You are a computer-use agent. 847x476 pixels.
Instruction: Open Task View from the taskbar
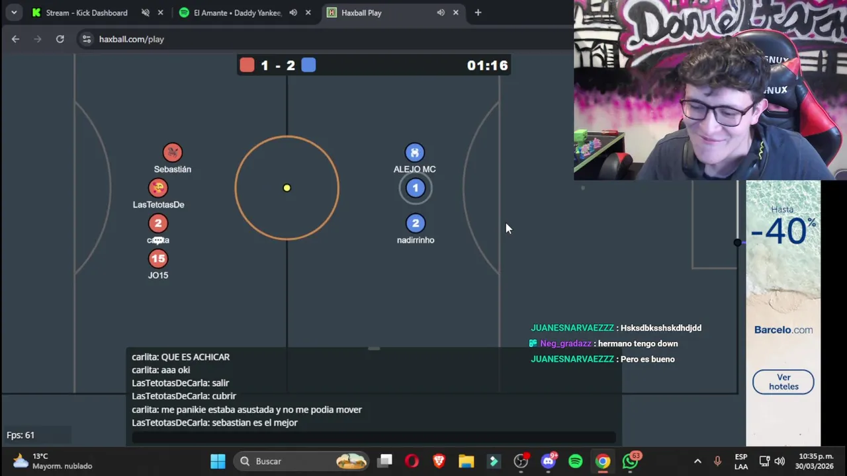385,461
